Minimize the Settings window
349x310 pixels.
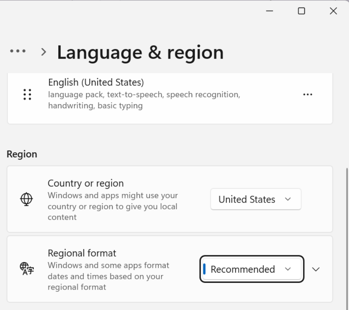(270, 11)
